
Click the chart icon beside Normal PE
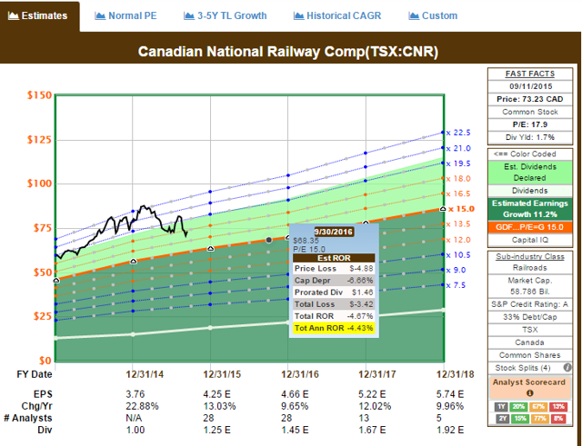[x=100, y=16]
